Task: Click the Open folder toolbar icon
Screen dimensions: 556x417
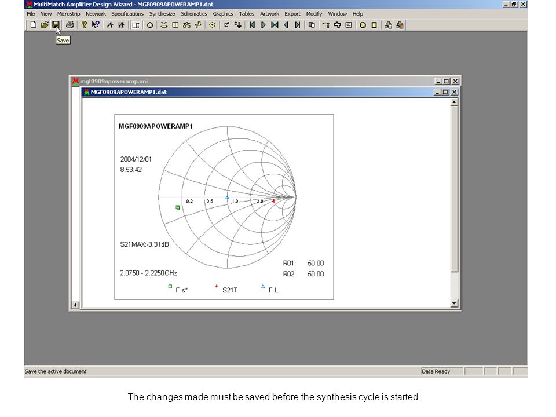Action: (x=45, y=25)
